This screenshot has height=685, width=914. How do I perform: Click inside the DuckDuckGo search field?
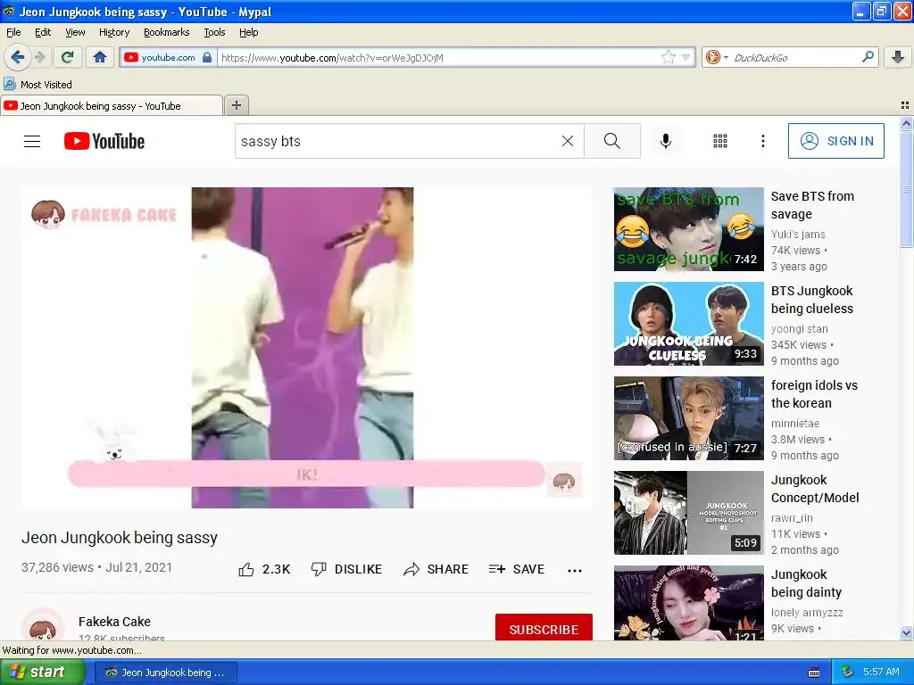[794, 58]
